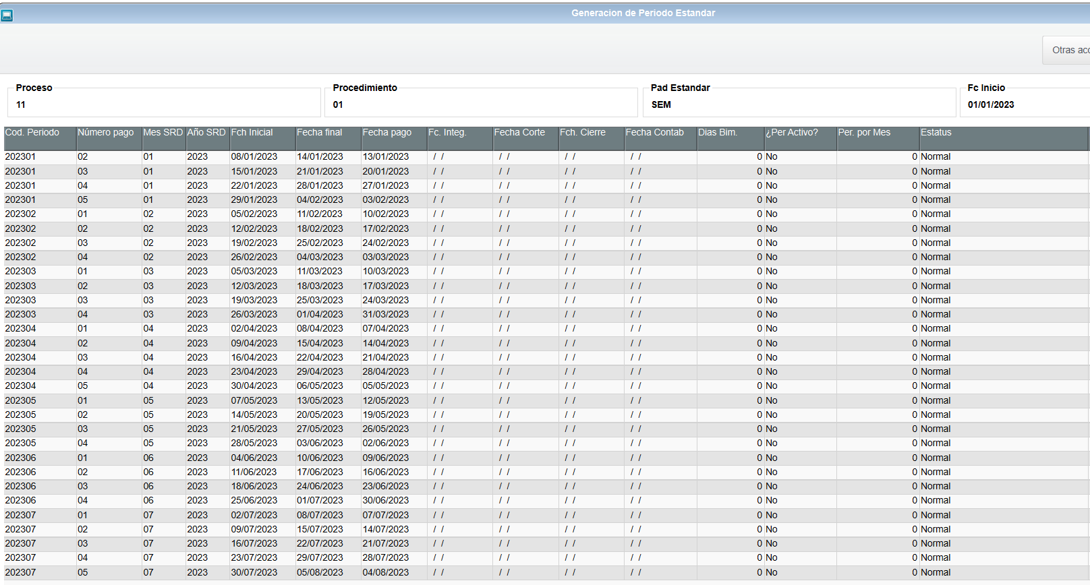Click the Pad Estandar field with SEM

(x=799, y=104)
